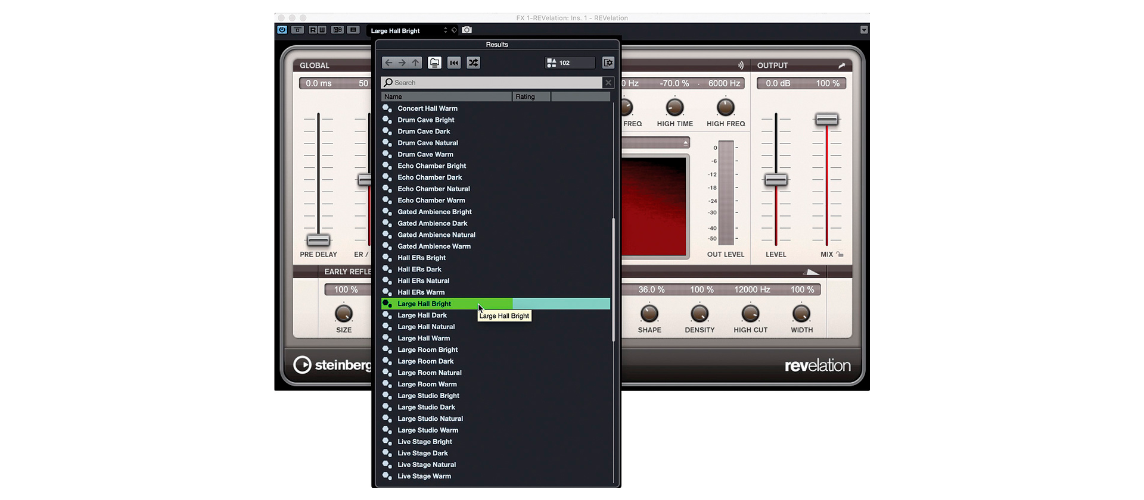1144x500 pixels.
Task: Click the HIGH FREQ knob
Action: 725,107
